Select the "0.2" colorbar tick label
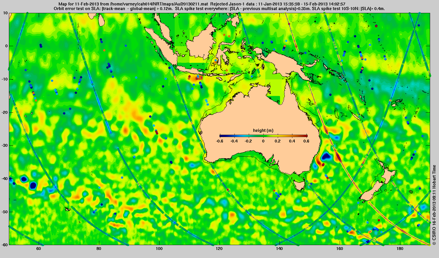The width and height of the screenshot is (439, 258). pos(278,141)
